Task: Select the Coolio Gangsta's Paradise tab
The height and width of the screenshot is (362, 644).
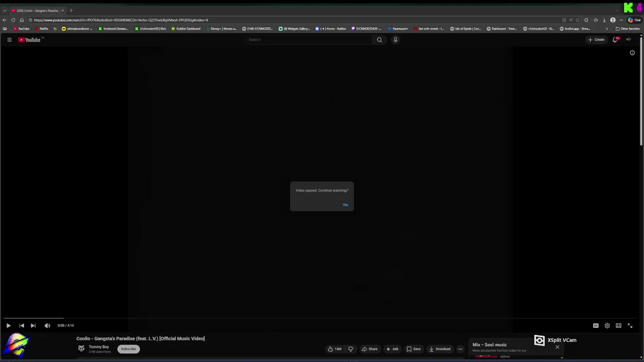Action: 38,11
